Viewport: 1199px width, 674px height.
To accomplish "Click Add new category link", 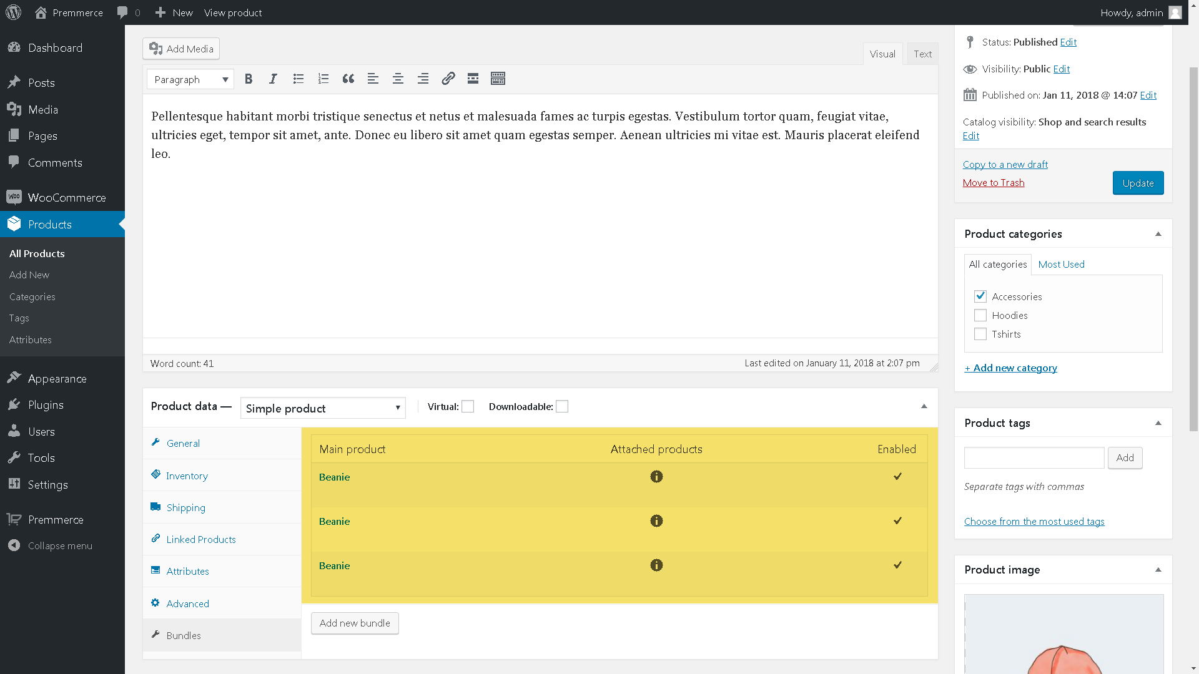I will (x=1010, y=368).
